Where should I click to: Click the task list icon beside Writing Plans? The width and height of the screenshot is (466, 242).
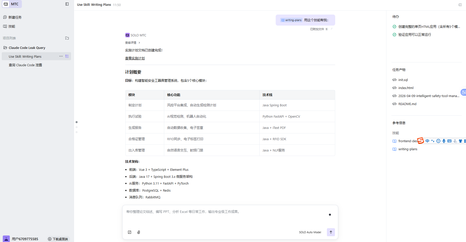[67, 56]
